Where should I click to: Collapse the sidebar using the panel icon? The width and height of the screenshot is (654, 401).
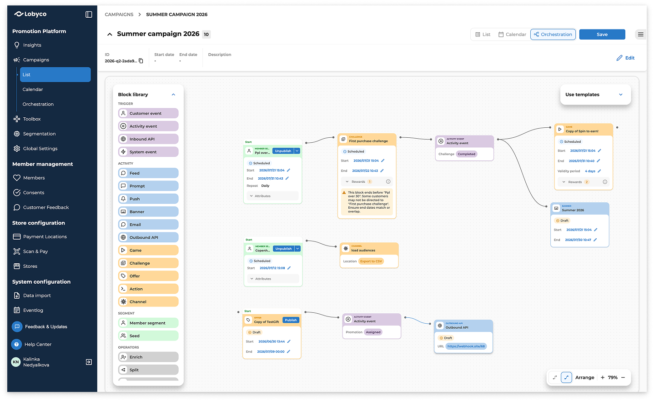[x=89, y=15]
